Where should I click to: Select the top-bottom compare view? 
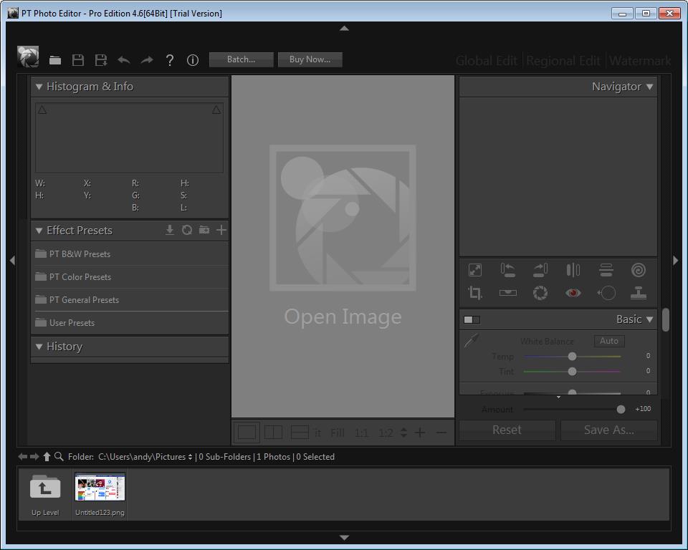300,433
